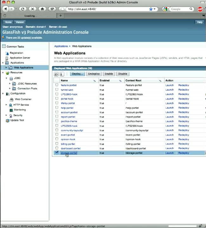This screenshot has width=206, height=228.
Task: Check the account-portlet row checkbox
Action: tap(57, 112)
